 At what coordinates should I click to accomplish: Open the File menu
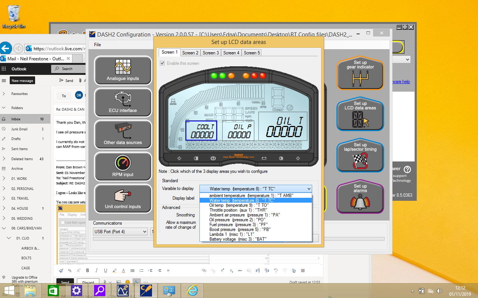pyautogui.click(x=97, y=45)
